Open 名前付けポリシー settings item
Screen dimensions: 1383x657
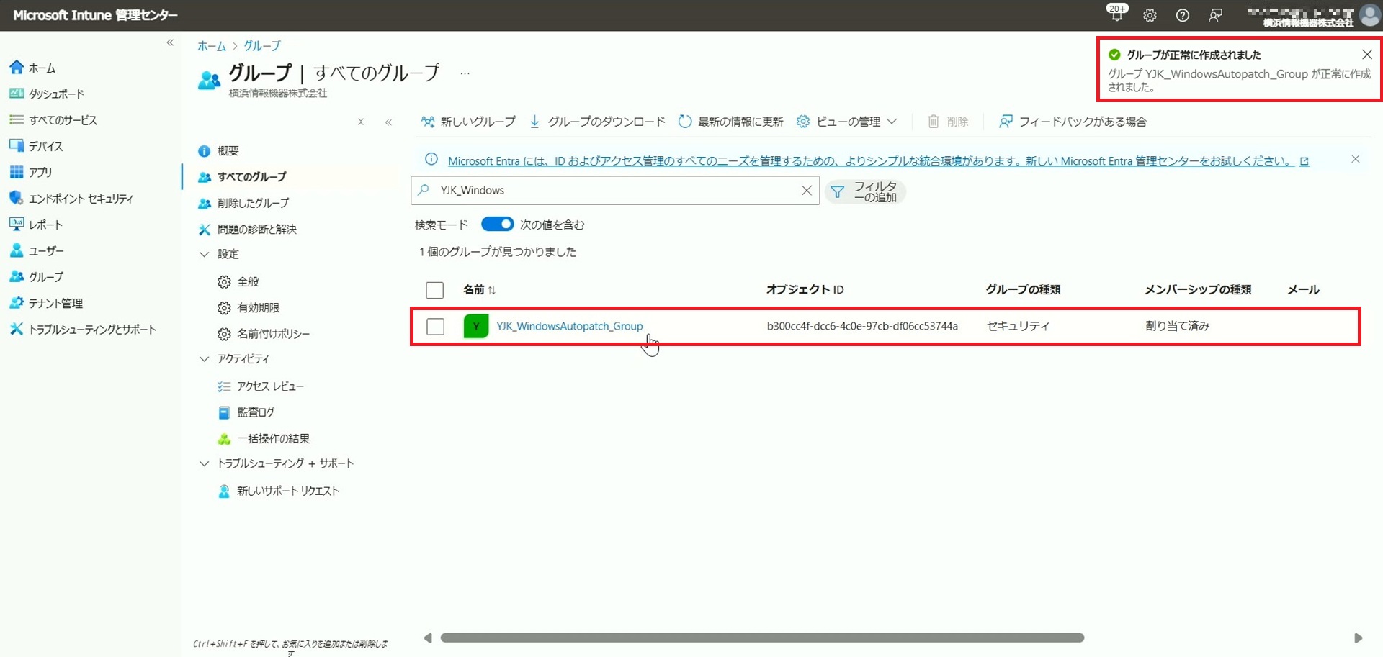pos(264,334)
